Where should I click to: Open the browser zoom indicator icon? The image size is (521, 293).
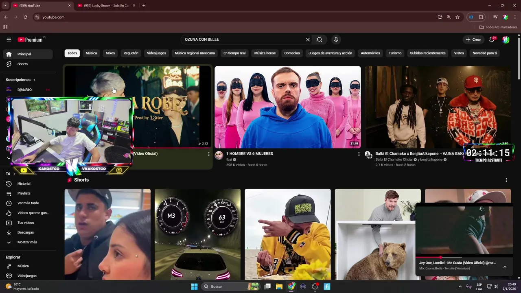point(449,17)
